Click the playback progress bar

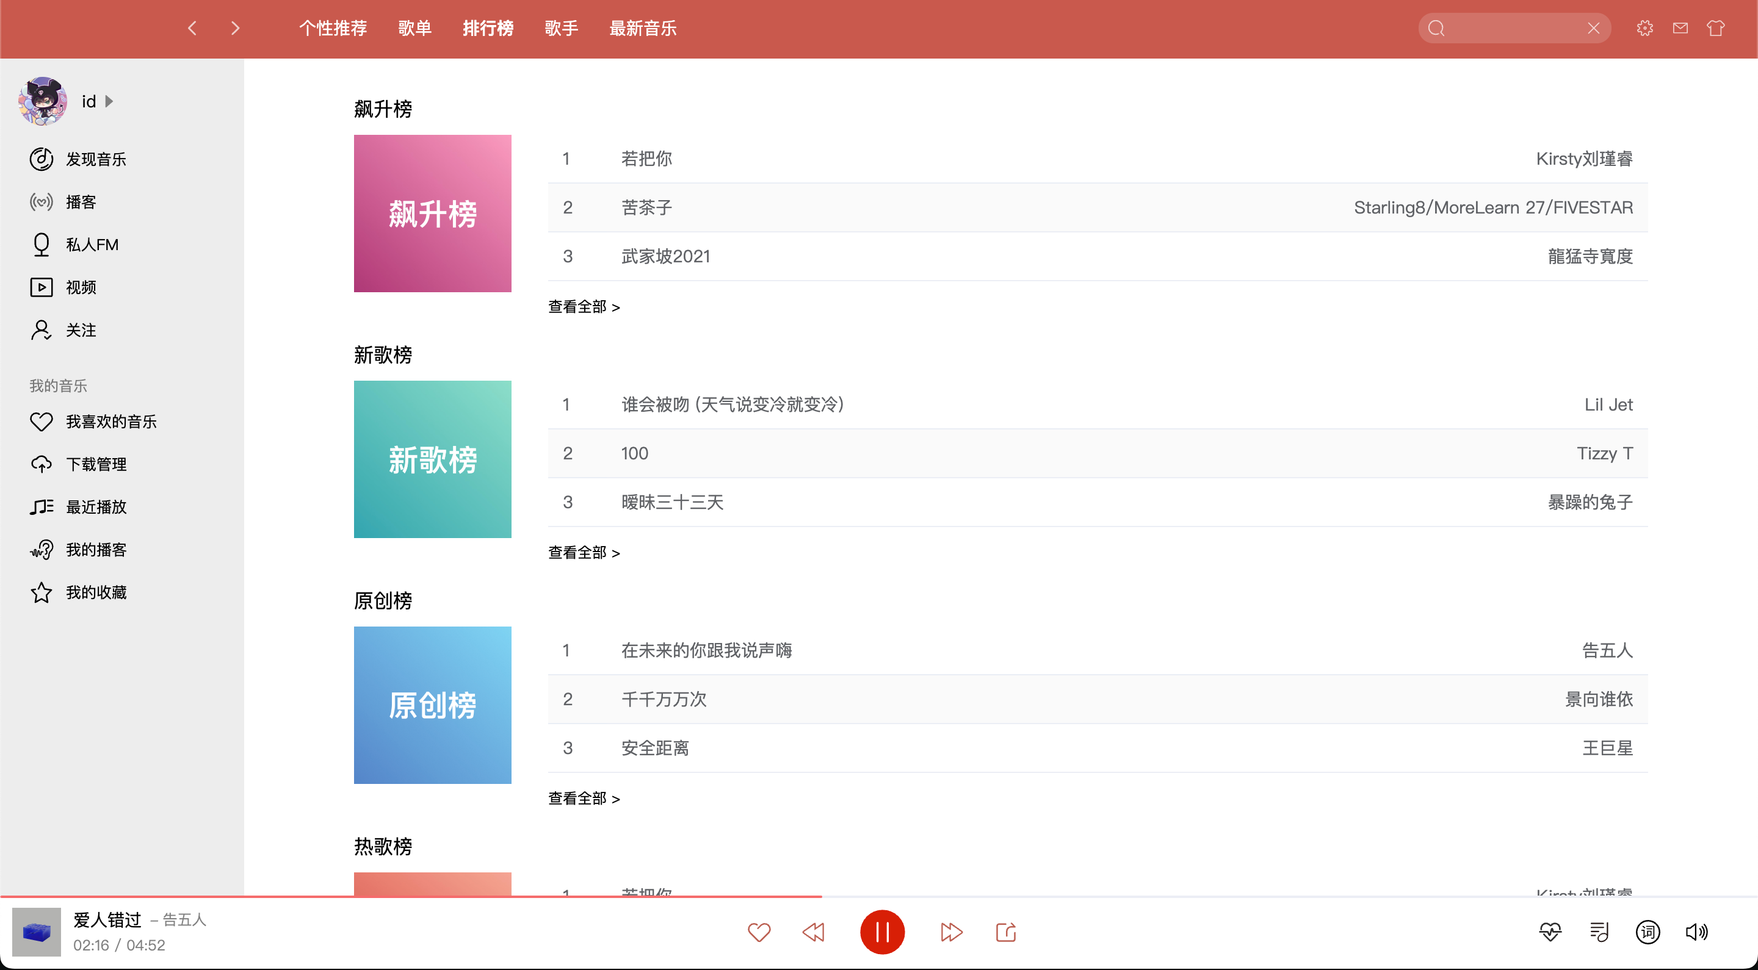click(879, 896)
